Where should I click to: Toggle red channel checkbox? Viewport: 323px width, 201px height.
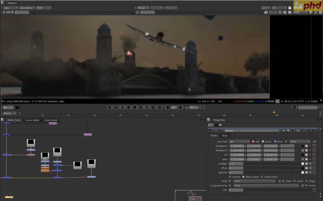(x=253, y=142)
